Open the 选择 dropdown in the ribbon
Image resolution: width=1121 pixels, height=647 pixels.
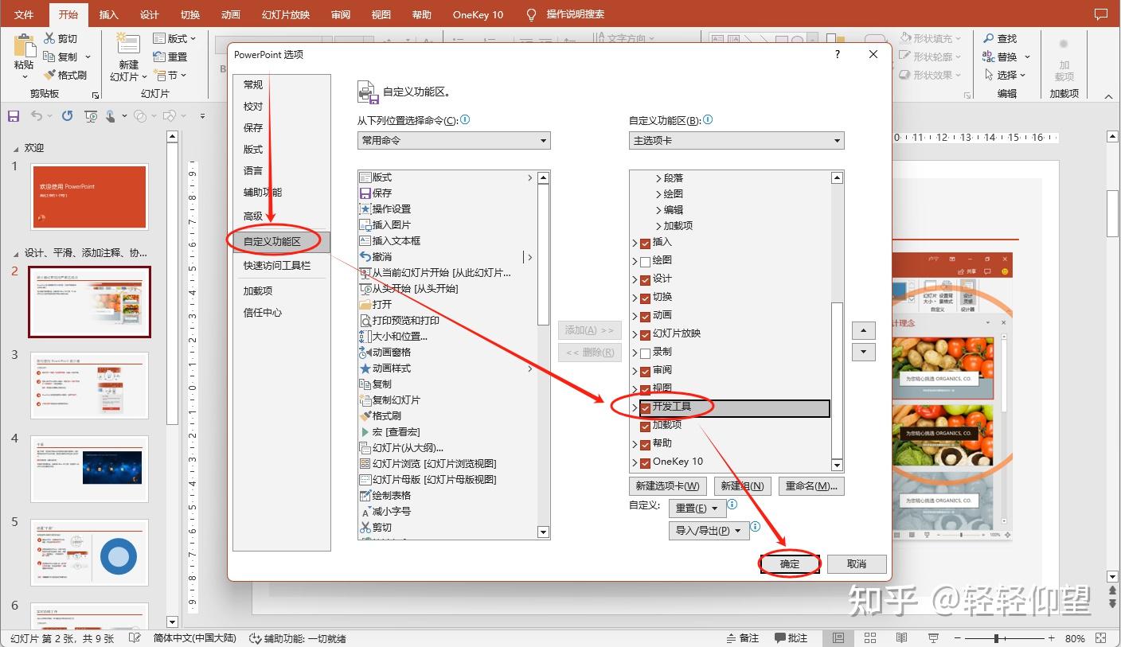(1006, 75)
